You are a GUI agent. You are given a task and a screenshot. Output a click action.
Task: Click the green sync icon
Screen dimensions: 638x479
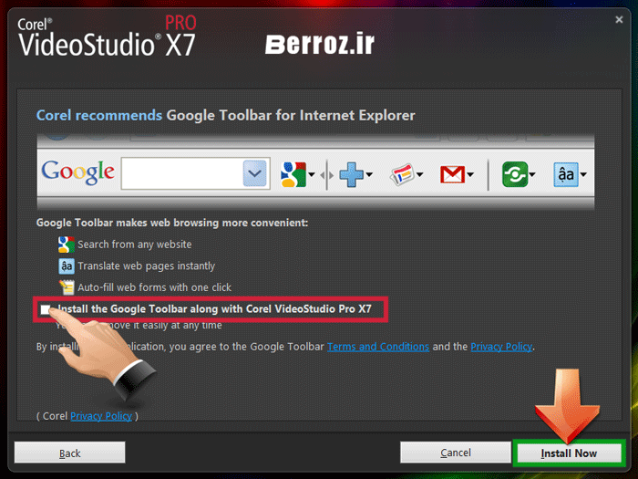click(x=515, y=174)
